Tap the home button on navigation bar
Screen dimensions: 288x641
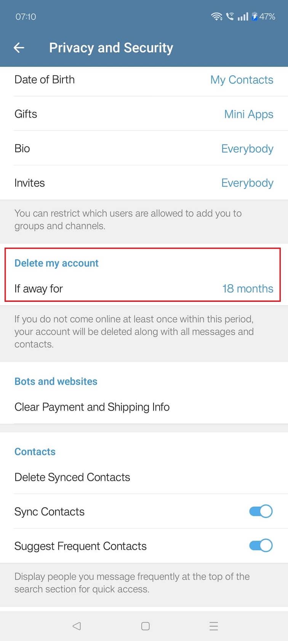click(145, 626)
